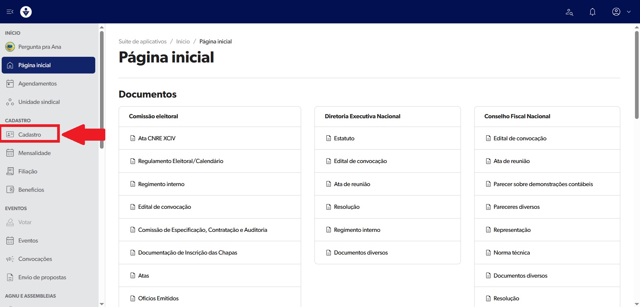Image resolution: width=640 pixels, height=307 pixels.
Task: Click the organization logo in header
Action: [26, 12]
